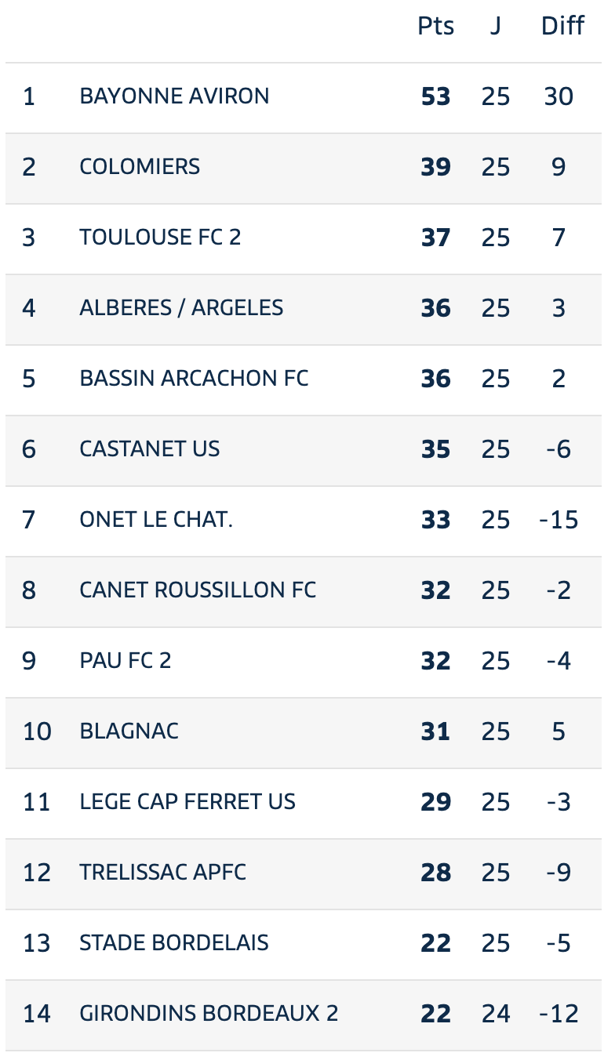
Task: Click Bayonne Aviron's 53 points value
Action: (436, 97)
